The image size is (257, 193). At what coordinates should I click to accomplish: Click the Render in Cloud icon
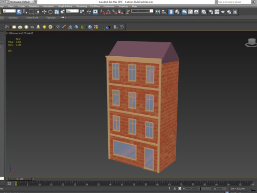click(x=229, y=12)
